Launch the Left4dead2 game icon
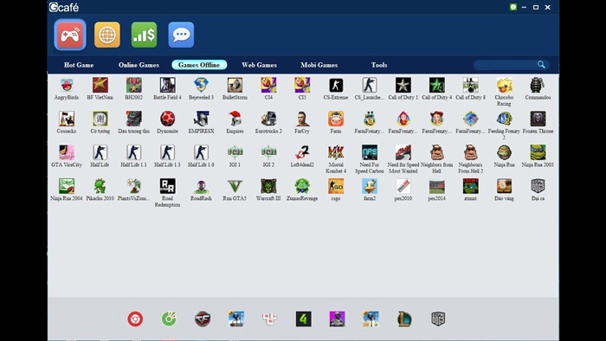606x341 pixels. [302, 152]
